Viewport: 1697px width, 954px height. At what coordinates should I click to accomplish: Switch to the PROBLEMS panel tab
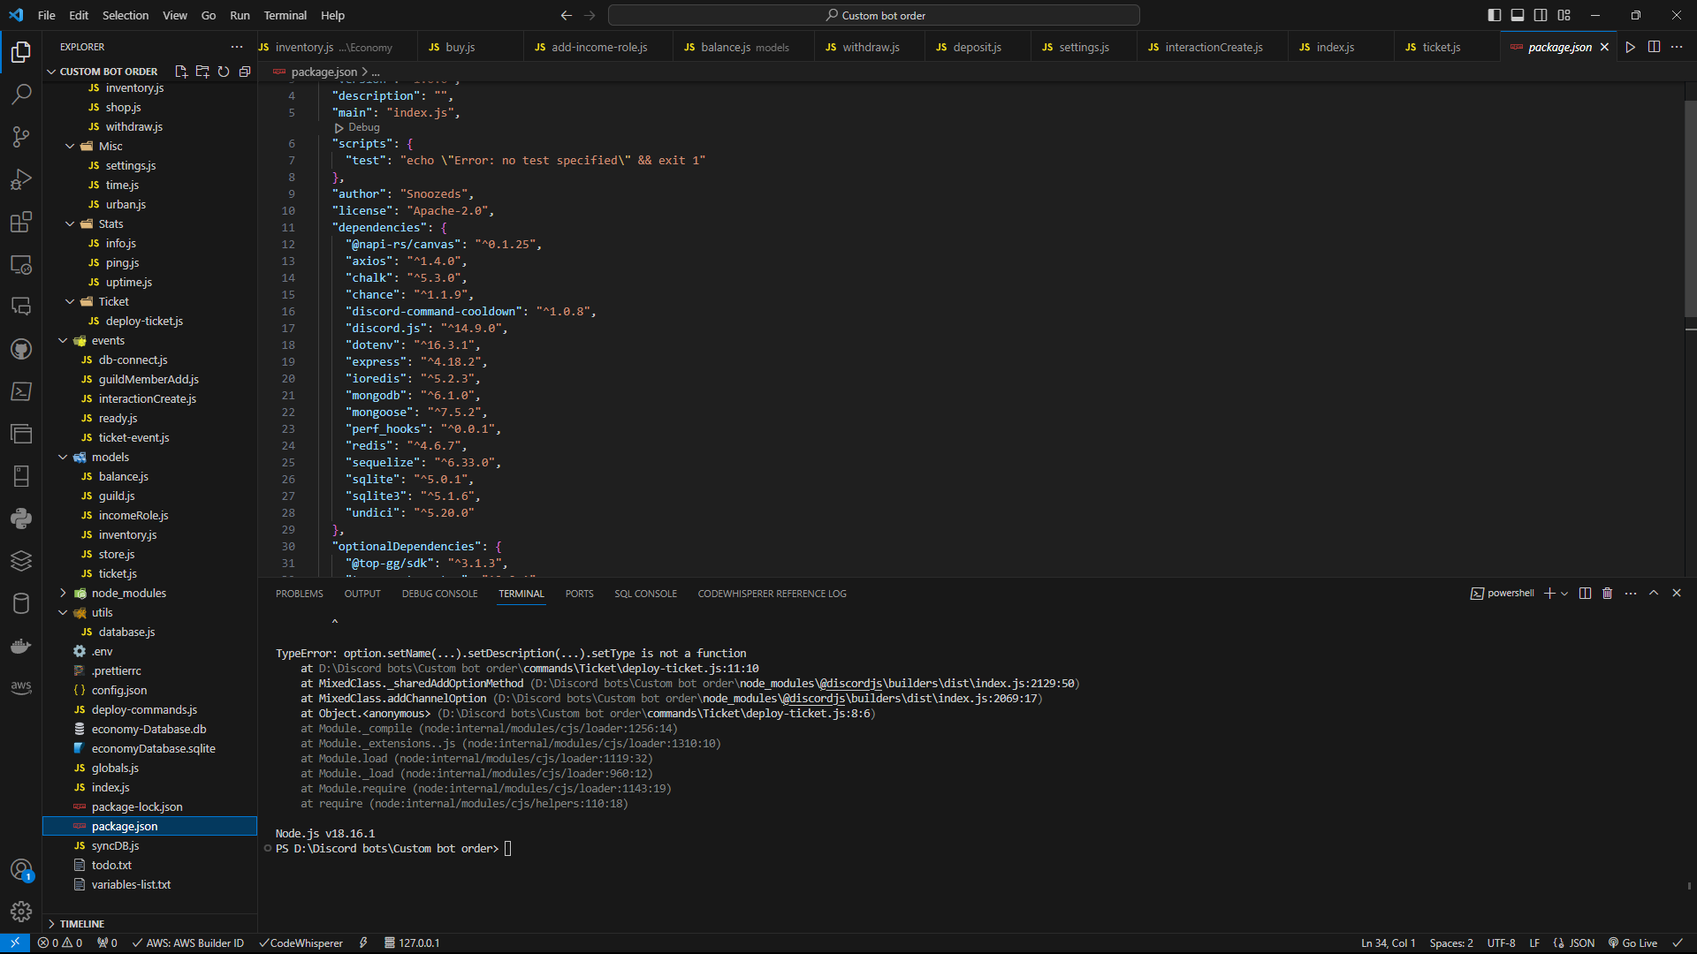(300, 594)
